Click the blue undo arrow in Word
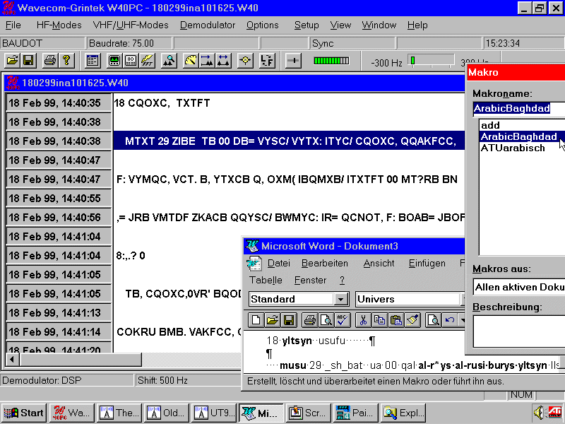Image resolution: width=565 pixels, height=424 pixels. pos(450,320)
